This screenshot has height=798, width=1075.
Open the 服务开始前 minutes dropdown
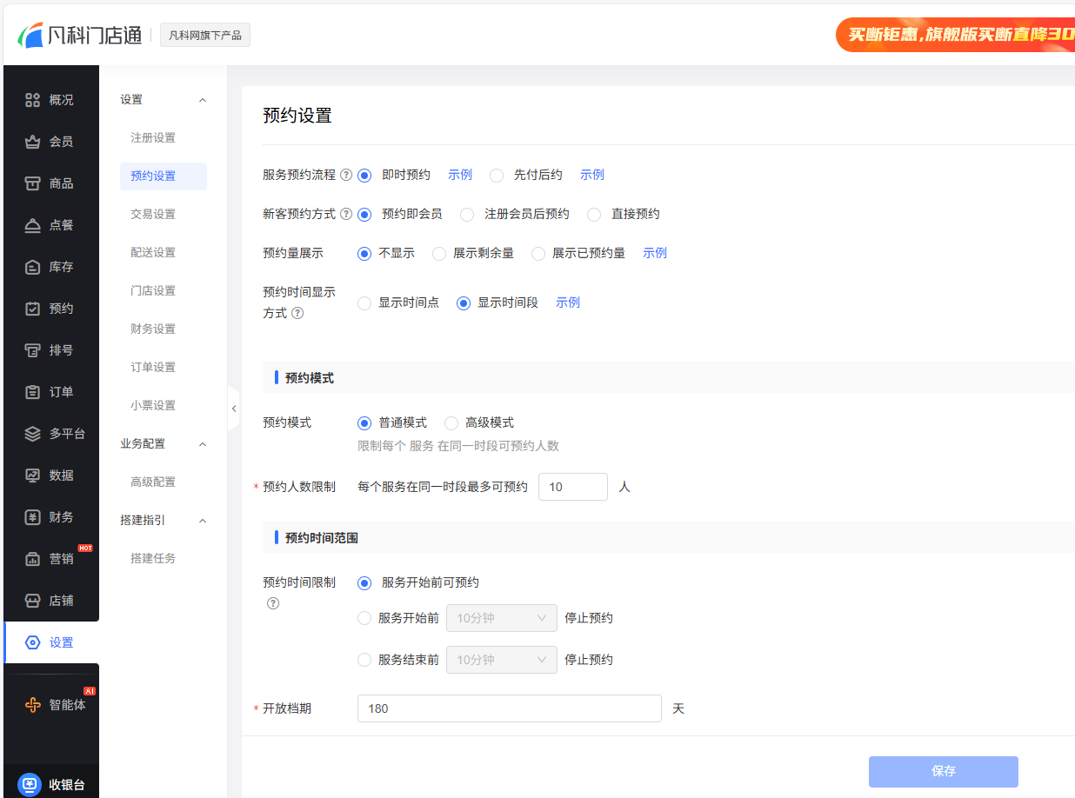click(501, 618)
